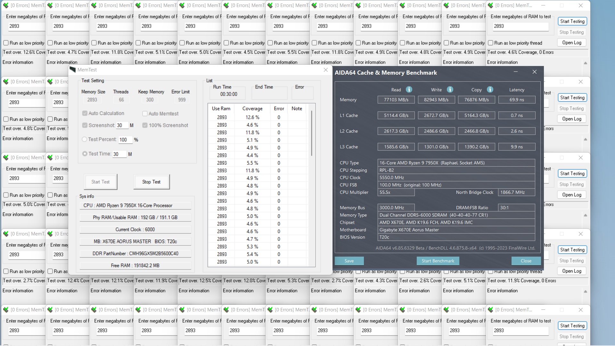Click the info icon beside Read in AIDA64

pyautogui.click(x=409, y=89)
